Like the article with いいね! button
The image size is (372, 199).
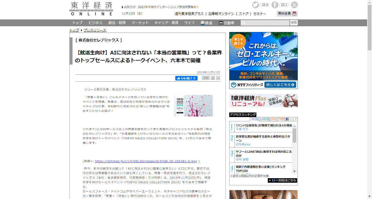click(x=186, y=78)
